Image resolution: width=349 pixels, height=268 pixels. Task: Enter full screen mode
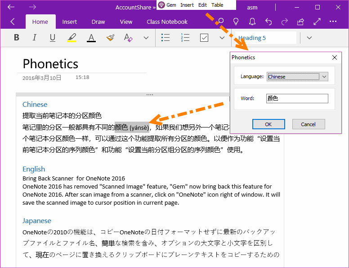[x=317, y=22]
